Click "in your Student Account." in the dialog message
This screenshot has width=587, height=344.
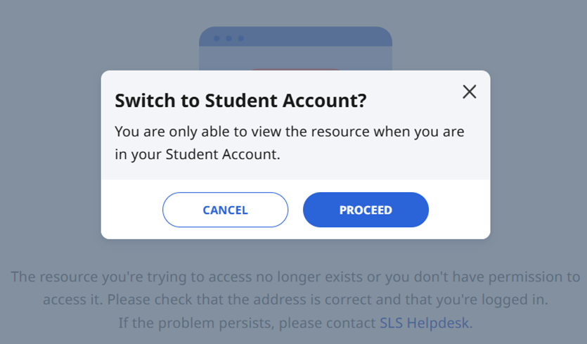click(x=198, y=155)
